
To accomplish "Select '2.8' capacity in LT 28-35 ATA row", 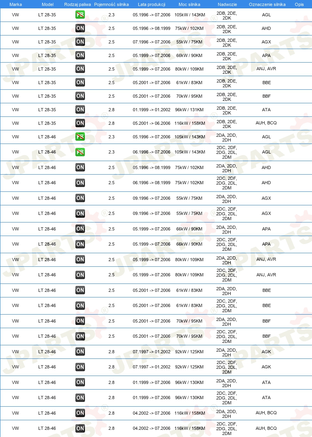I will pyautogui.click(x=112, y=110).
